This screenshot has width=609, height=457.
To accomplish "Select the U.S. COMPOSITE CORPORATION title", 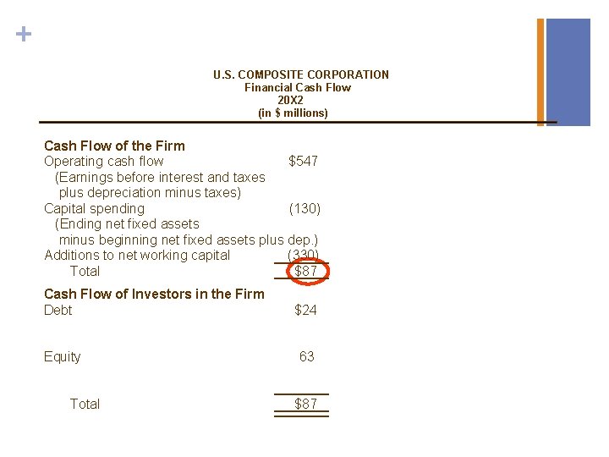I will (x=301, y=74).
